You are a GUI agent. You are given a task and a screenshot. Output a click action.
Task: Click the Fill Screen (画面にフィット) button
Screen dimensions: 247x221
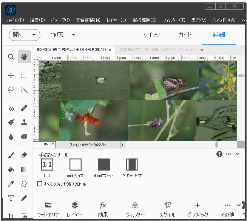[103, 165]
